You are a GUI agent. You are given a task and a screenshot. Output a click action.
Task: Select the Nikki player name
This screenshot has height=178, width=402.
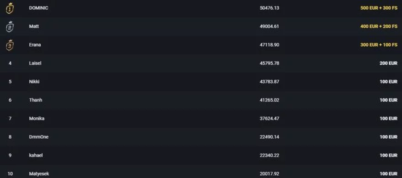click(x=34, y=82)
